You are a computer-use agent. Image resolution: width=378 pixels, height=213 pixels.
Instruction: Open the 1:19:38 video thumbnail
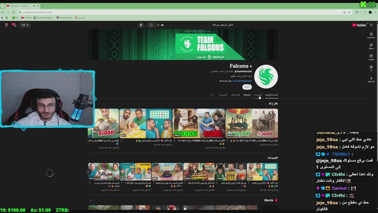(x=230, y=172)
